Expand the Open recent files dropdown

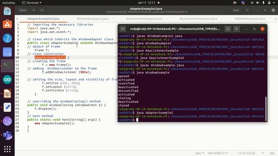click(x=33, y=10)
